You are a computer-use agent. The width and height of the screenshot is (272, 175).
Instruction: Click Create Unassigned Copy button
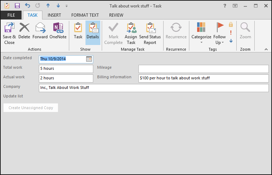(x=31, y=108)
